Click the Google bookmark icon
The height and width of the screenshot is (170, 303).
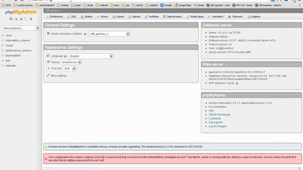[x=162, y=5]
